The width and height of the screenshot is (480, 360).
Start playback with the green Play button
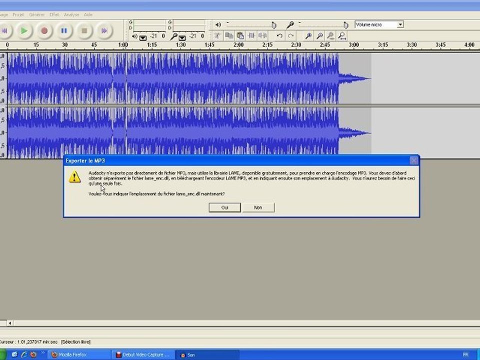point(24,30)
